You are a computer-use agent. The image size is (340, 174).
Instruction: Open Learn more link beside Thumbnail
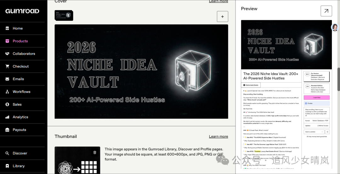tap(218, 136)
